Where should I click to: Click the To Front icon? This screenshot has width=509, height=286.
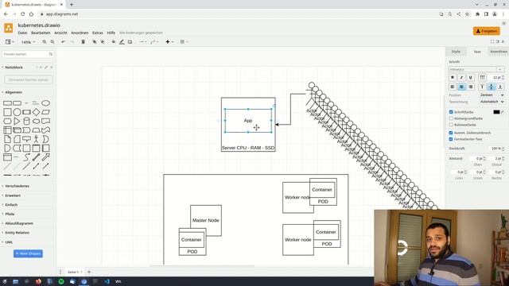(x=94, y=42)
